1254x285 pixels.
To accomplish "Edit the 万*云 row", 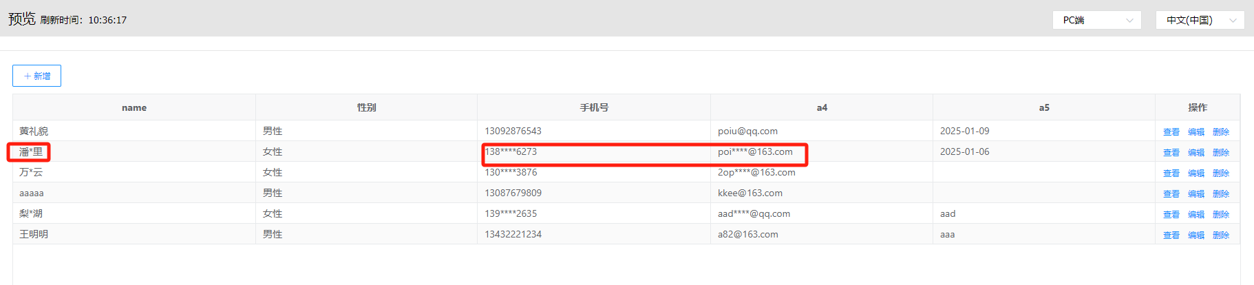I will coord(1195,173).
